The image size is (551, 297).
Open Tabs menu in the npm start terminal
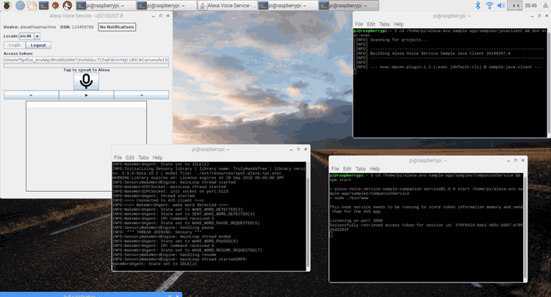coord(361,169)
